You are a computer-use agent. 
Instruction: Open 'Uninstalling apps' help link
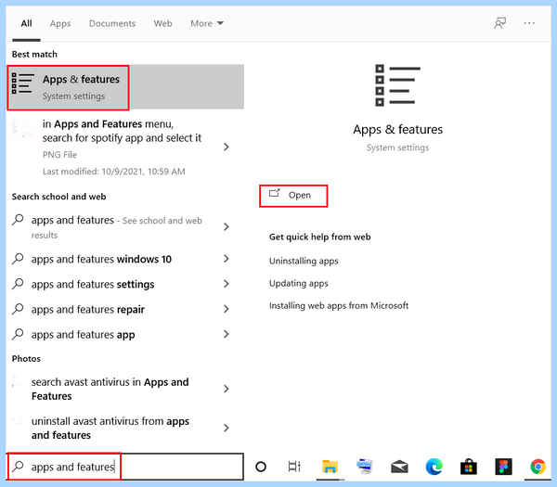[x=304, y=261]
